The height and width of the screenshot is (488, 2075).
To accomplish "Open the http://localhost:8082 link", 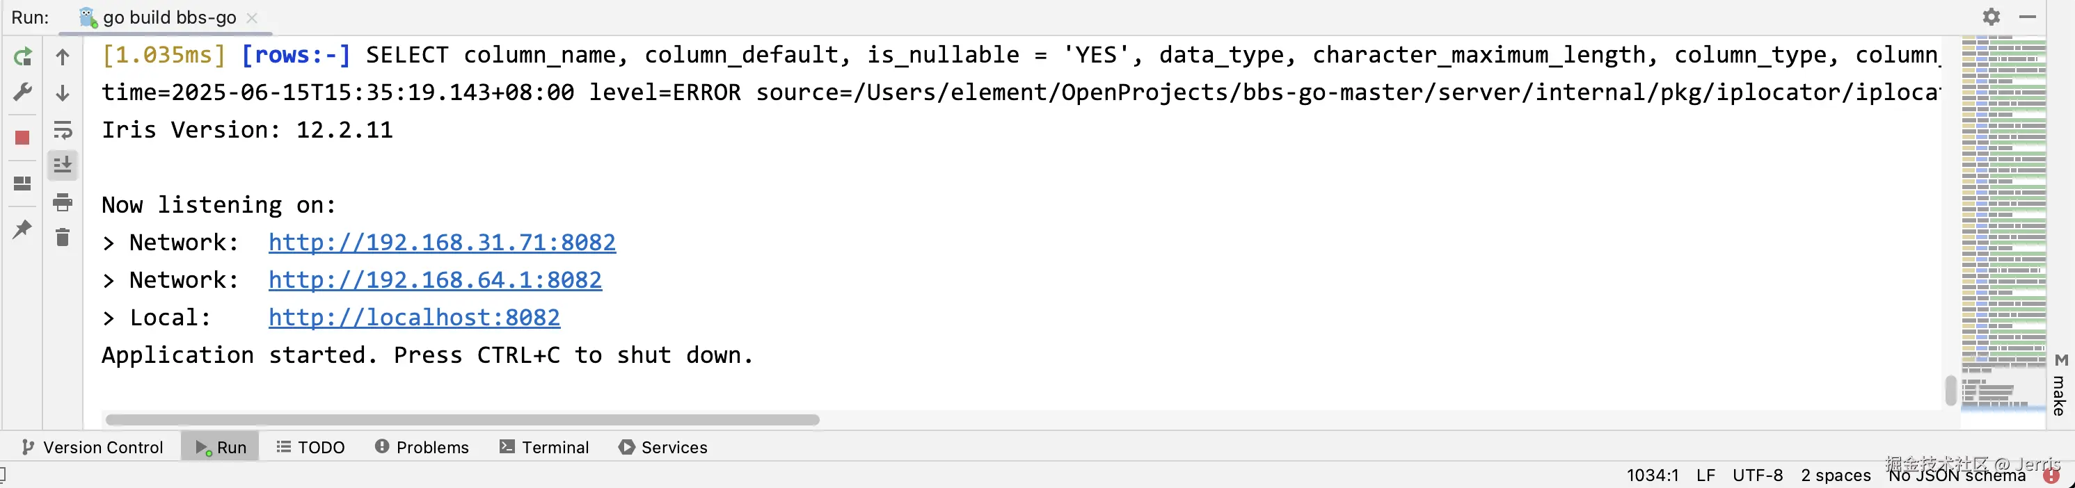I will 414,317.
